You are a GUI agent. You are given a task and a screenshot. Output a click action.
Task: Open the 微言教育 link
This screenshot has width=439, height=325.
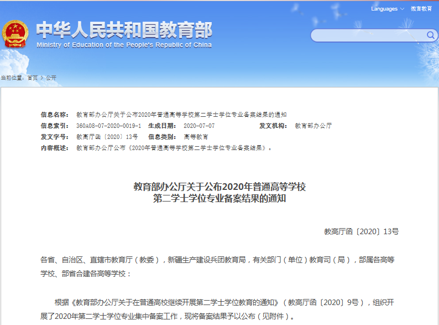click(x=421, y=9)
